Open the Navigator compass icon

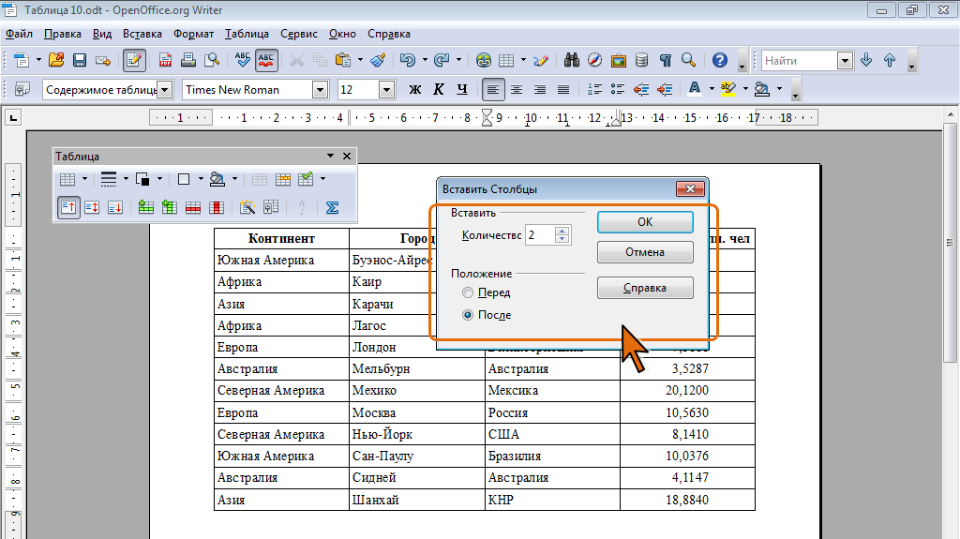tap(594, 60)
